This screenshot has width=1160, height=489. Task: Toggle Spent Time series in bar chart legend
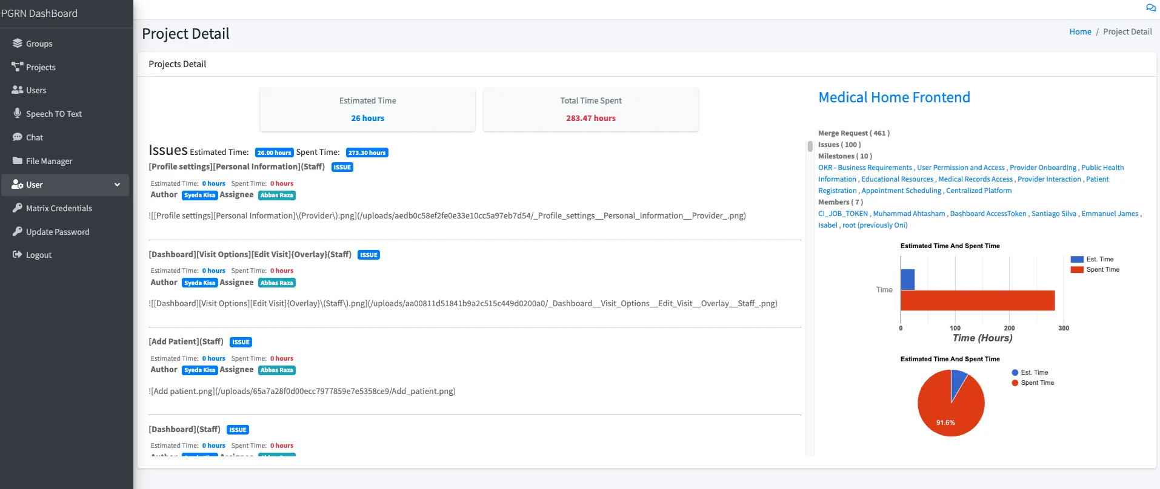(x=1095, y=270)
